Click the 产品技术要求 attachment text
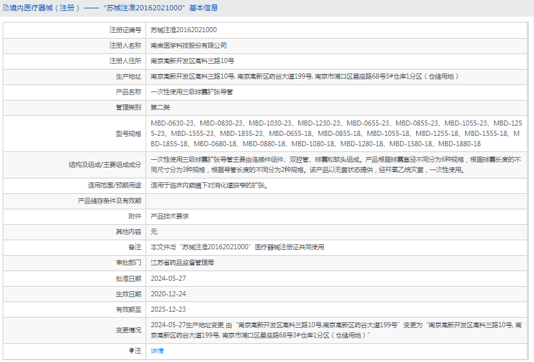The image size is (534, 362). (169, 216)
